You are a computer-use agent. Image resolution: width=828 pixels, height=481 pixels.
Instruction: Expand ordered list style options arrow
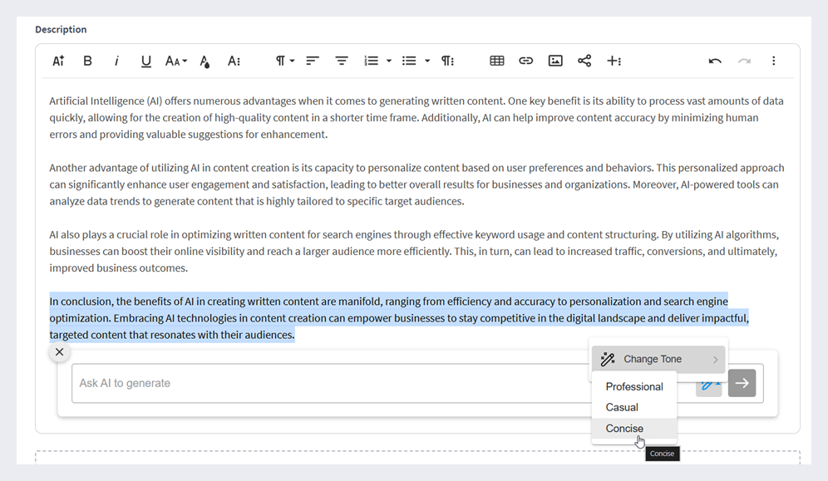click(389, 61)
